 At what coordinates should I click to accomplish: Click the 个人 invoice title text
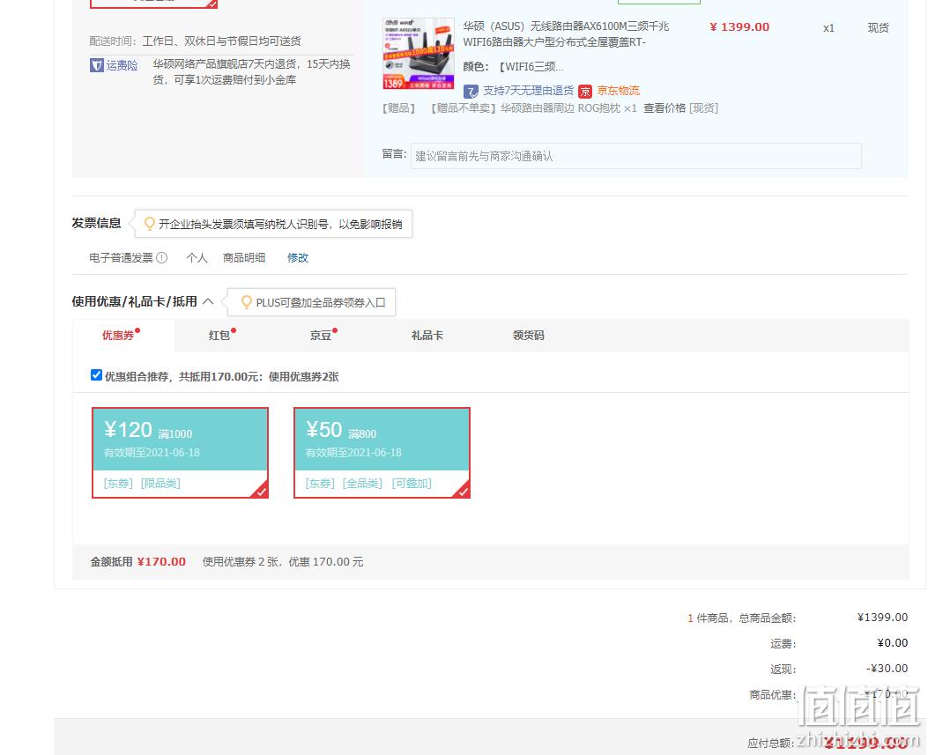coord(197,258)
